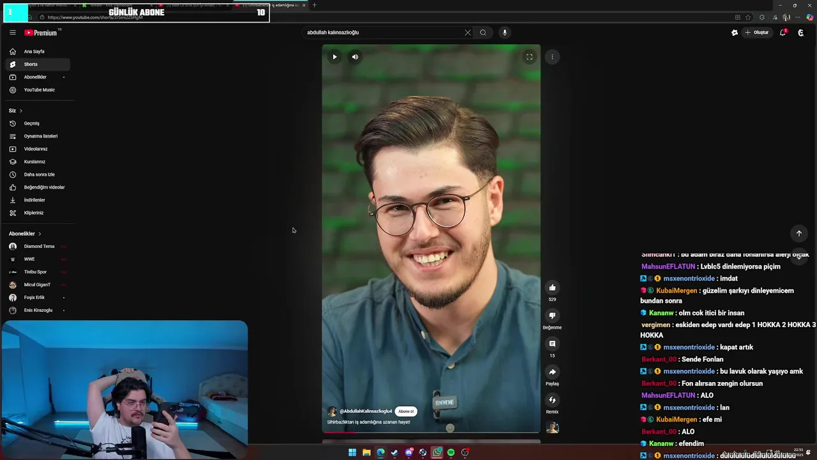817x460 pixels.
Task: Open the Fosjix Erlik subscription
Action: click(x=38, y=297)
